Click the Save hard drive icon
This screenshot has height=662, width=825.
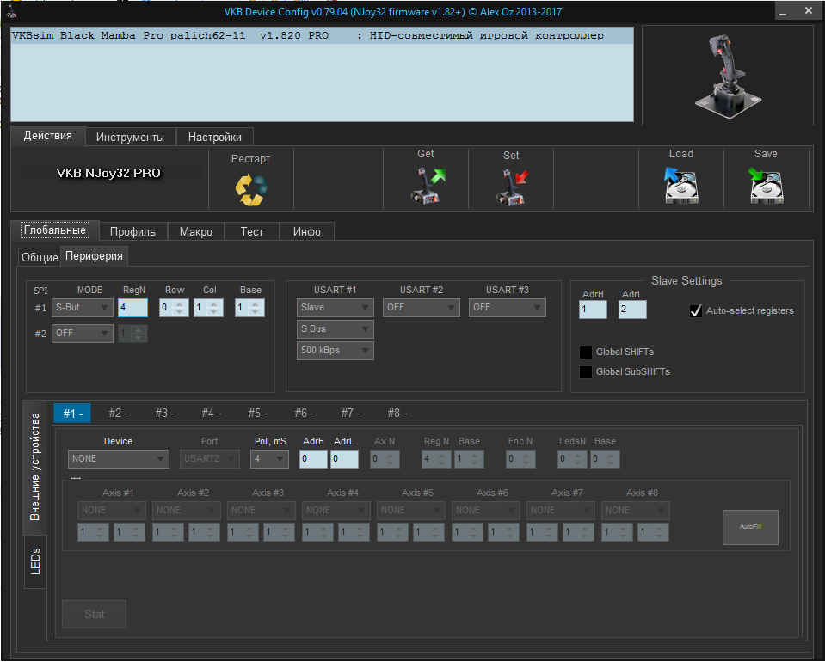[x=766, y=186]
